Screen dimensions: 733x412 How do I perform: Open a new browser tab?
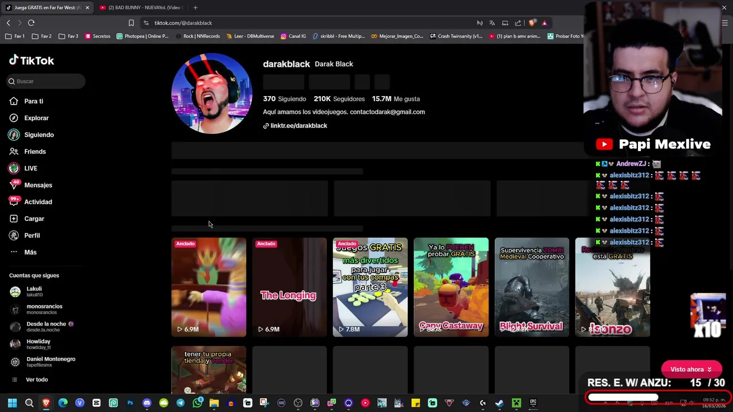pos(195,7)
